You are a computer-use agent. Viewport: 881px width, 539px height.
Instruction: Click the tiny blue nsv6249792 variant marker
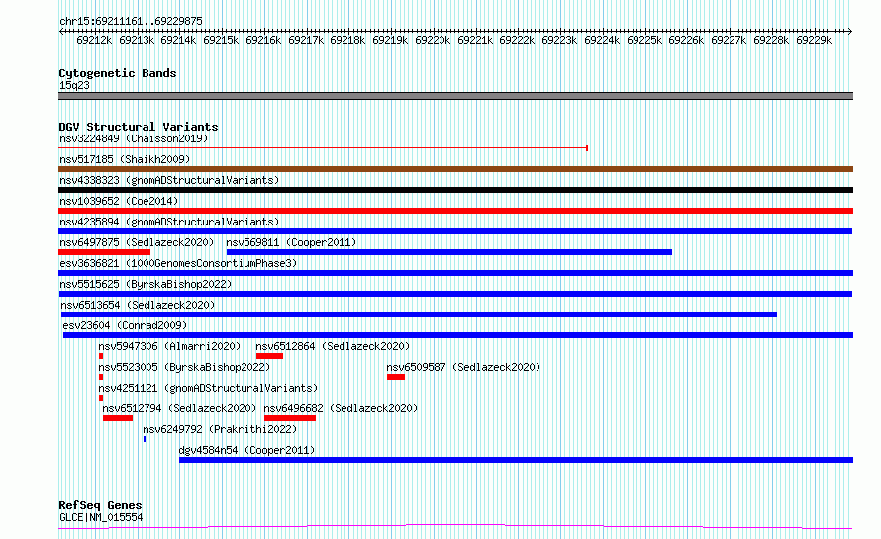145,439
